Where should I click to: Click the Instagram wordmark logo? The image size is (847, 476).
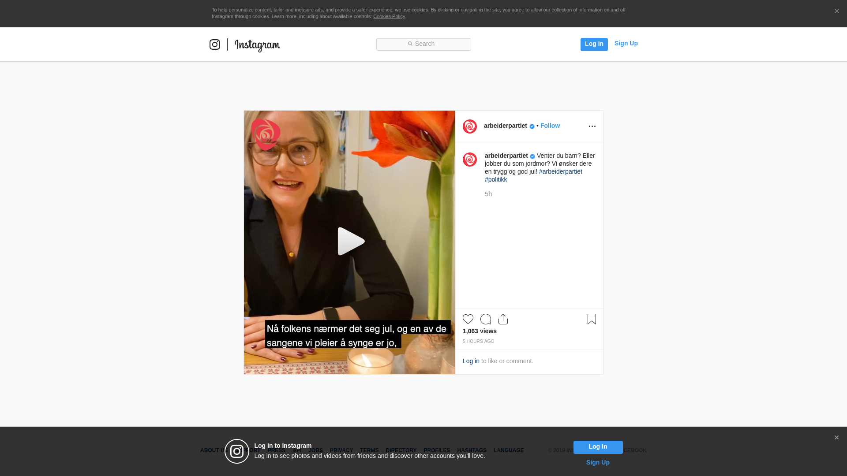tap(257, 45)
